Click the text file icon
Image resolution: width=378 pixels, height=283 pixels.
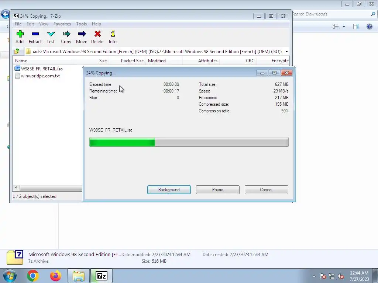point(17,76)
